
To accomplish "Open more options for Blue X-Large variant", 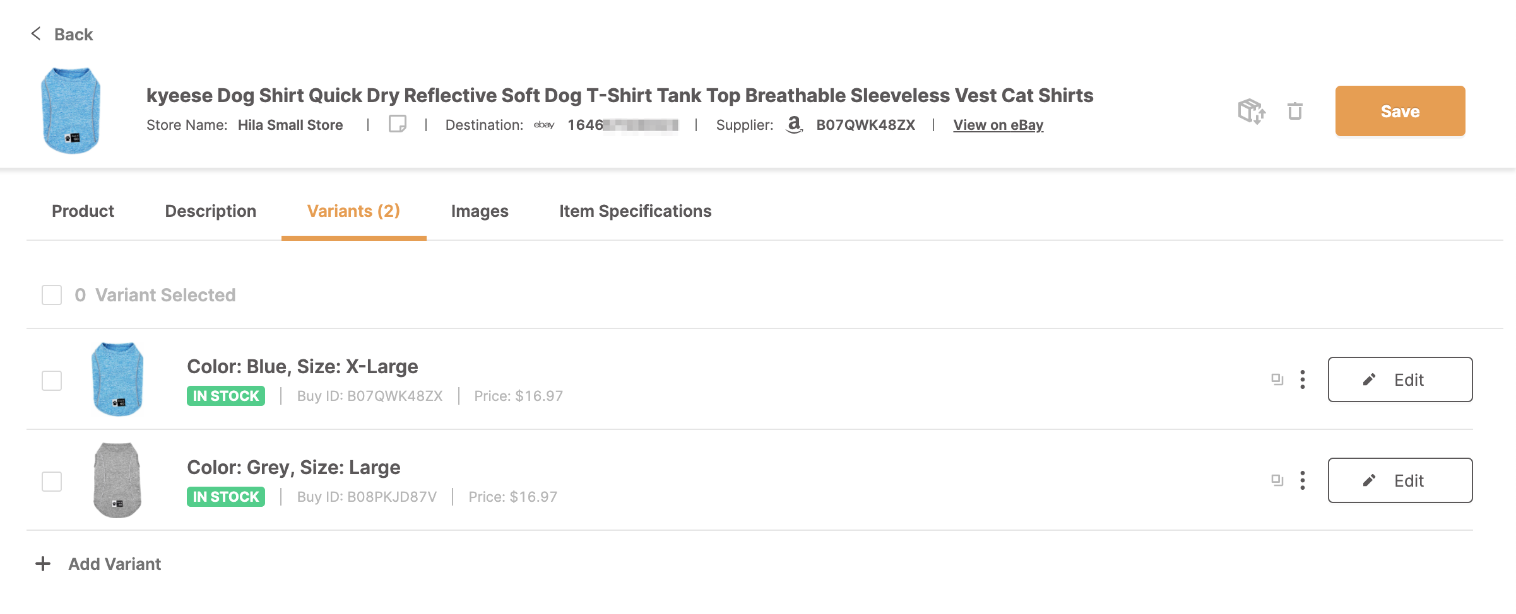I will 1303,379.
